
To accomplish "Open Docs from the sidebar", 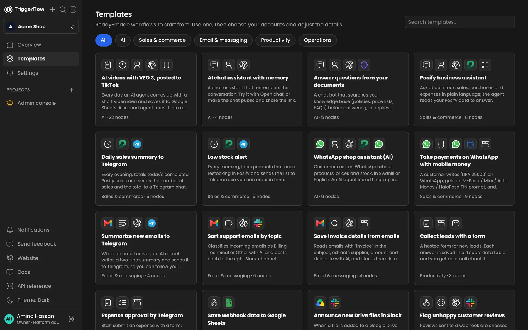I will pyautogui.click(x=41, y=272).
